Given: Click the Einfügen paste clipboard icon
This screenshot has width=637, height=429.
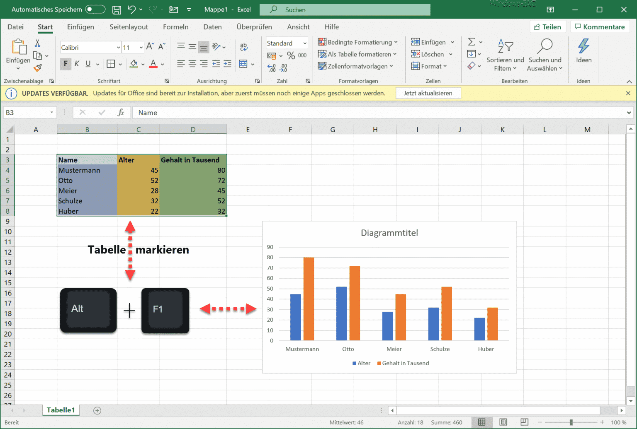Looking at the screenshot, I should (x=19, y=47).
